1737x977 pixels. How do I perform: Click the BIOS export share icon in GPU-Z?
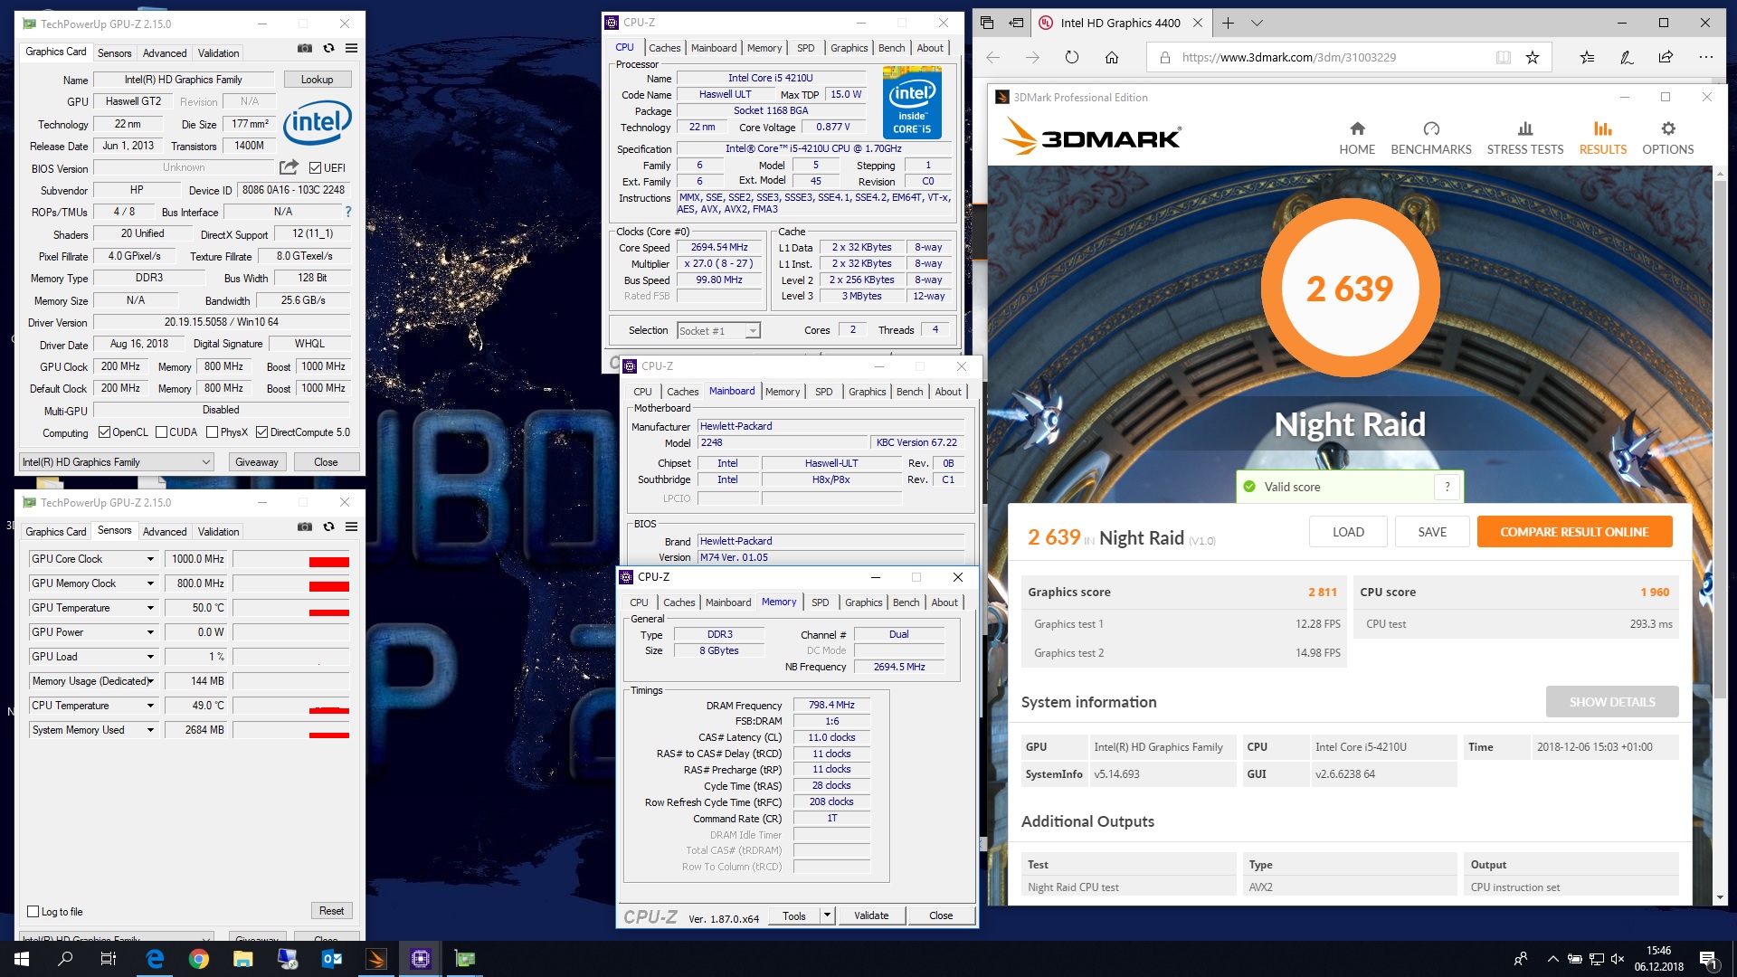coord(289,167)
